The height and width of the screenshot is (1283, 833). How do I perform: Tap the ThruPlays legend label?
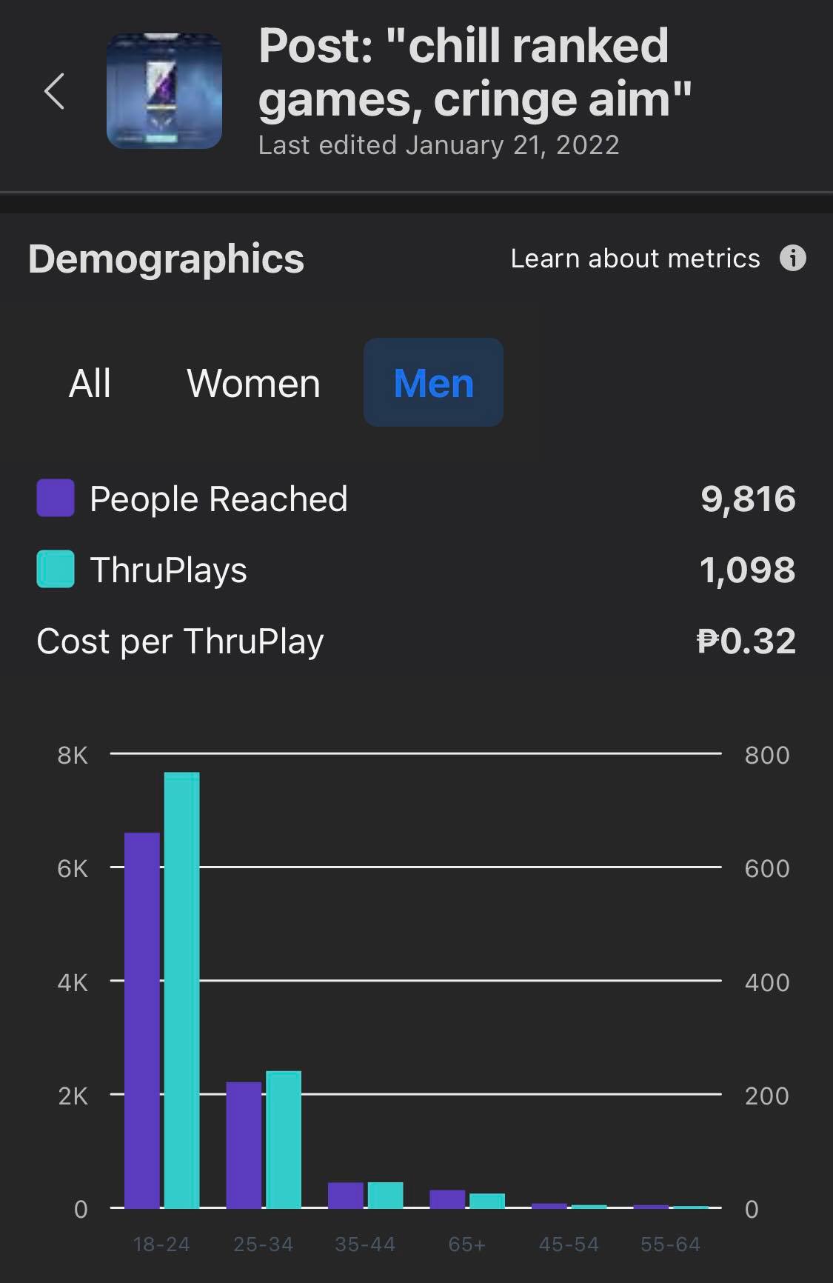[x=168, y=570]
